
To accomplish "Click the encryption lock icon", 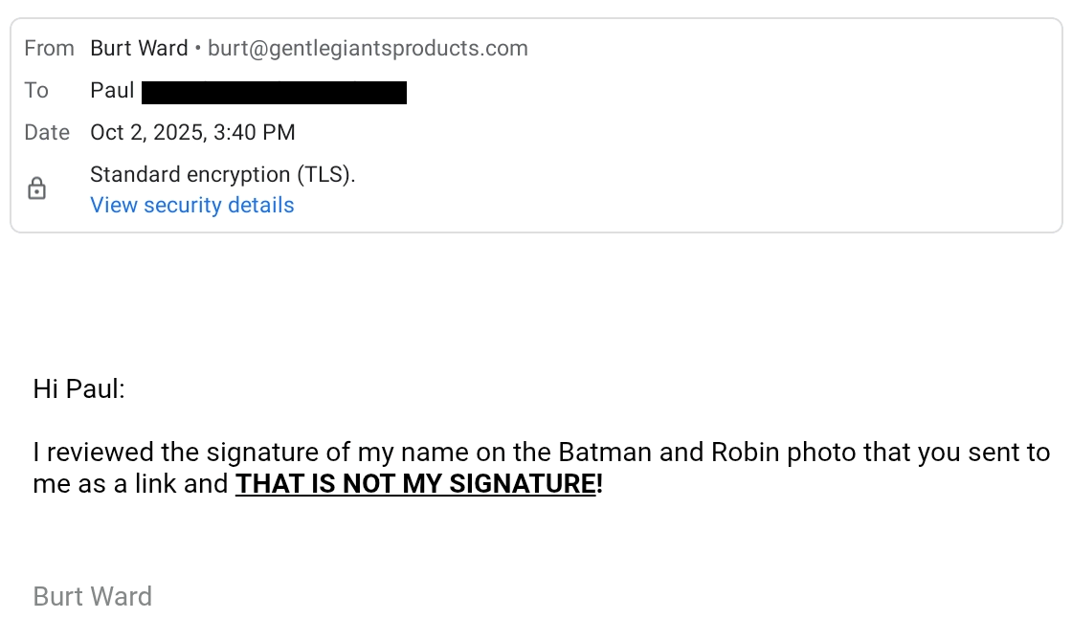I will point(36,188).
